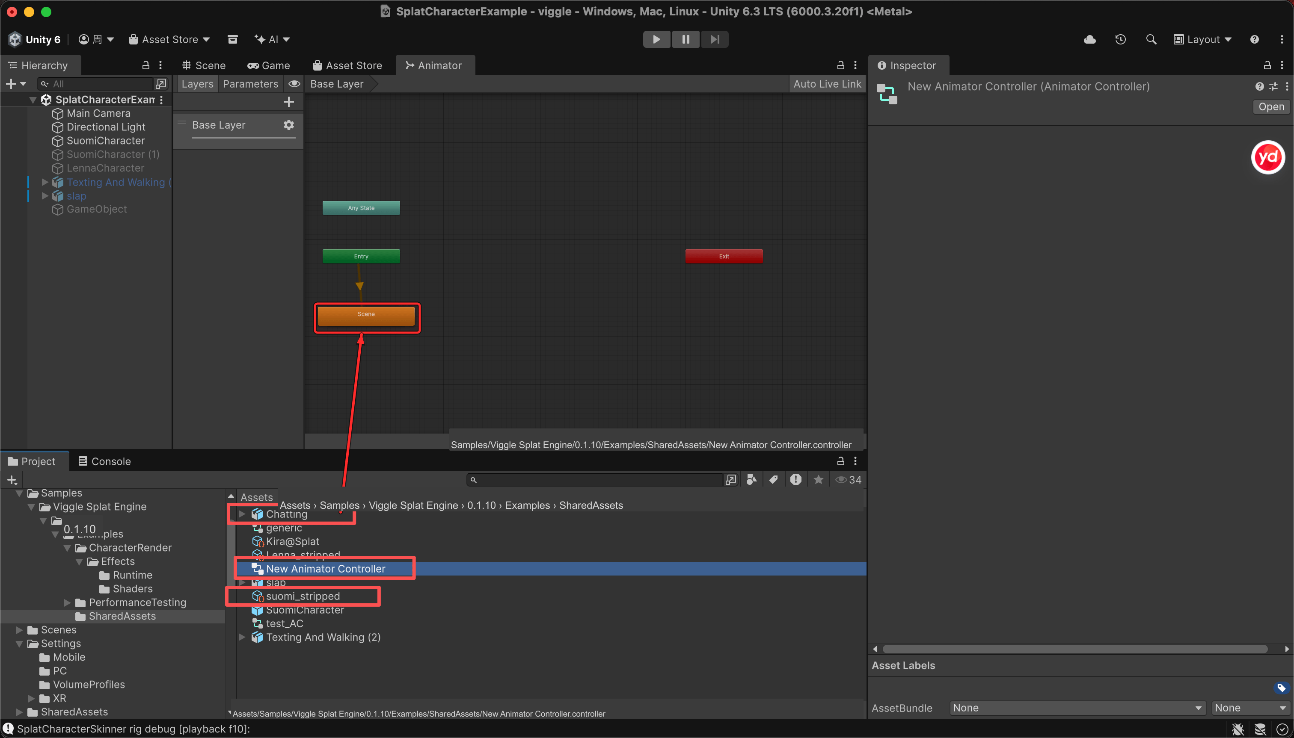Click the Open button in Inspector
1294x738 pixels.
[1271, 106]
